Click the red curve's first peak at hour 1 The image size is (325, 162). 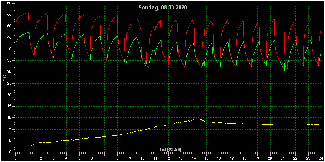(28, 13)
